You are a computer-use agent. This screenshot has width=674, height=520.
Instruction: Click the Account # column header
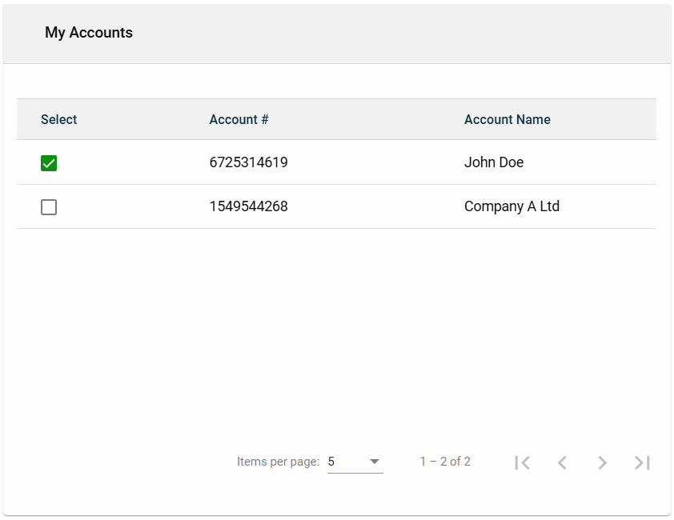[239, 119]
